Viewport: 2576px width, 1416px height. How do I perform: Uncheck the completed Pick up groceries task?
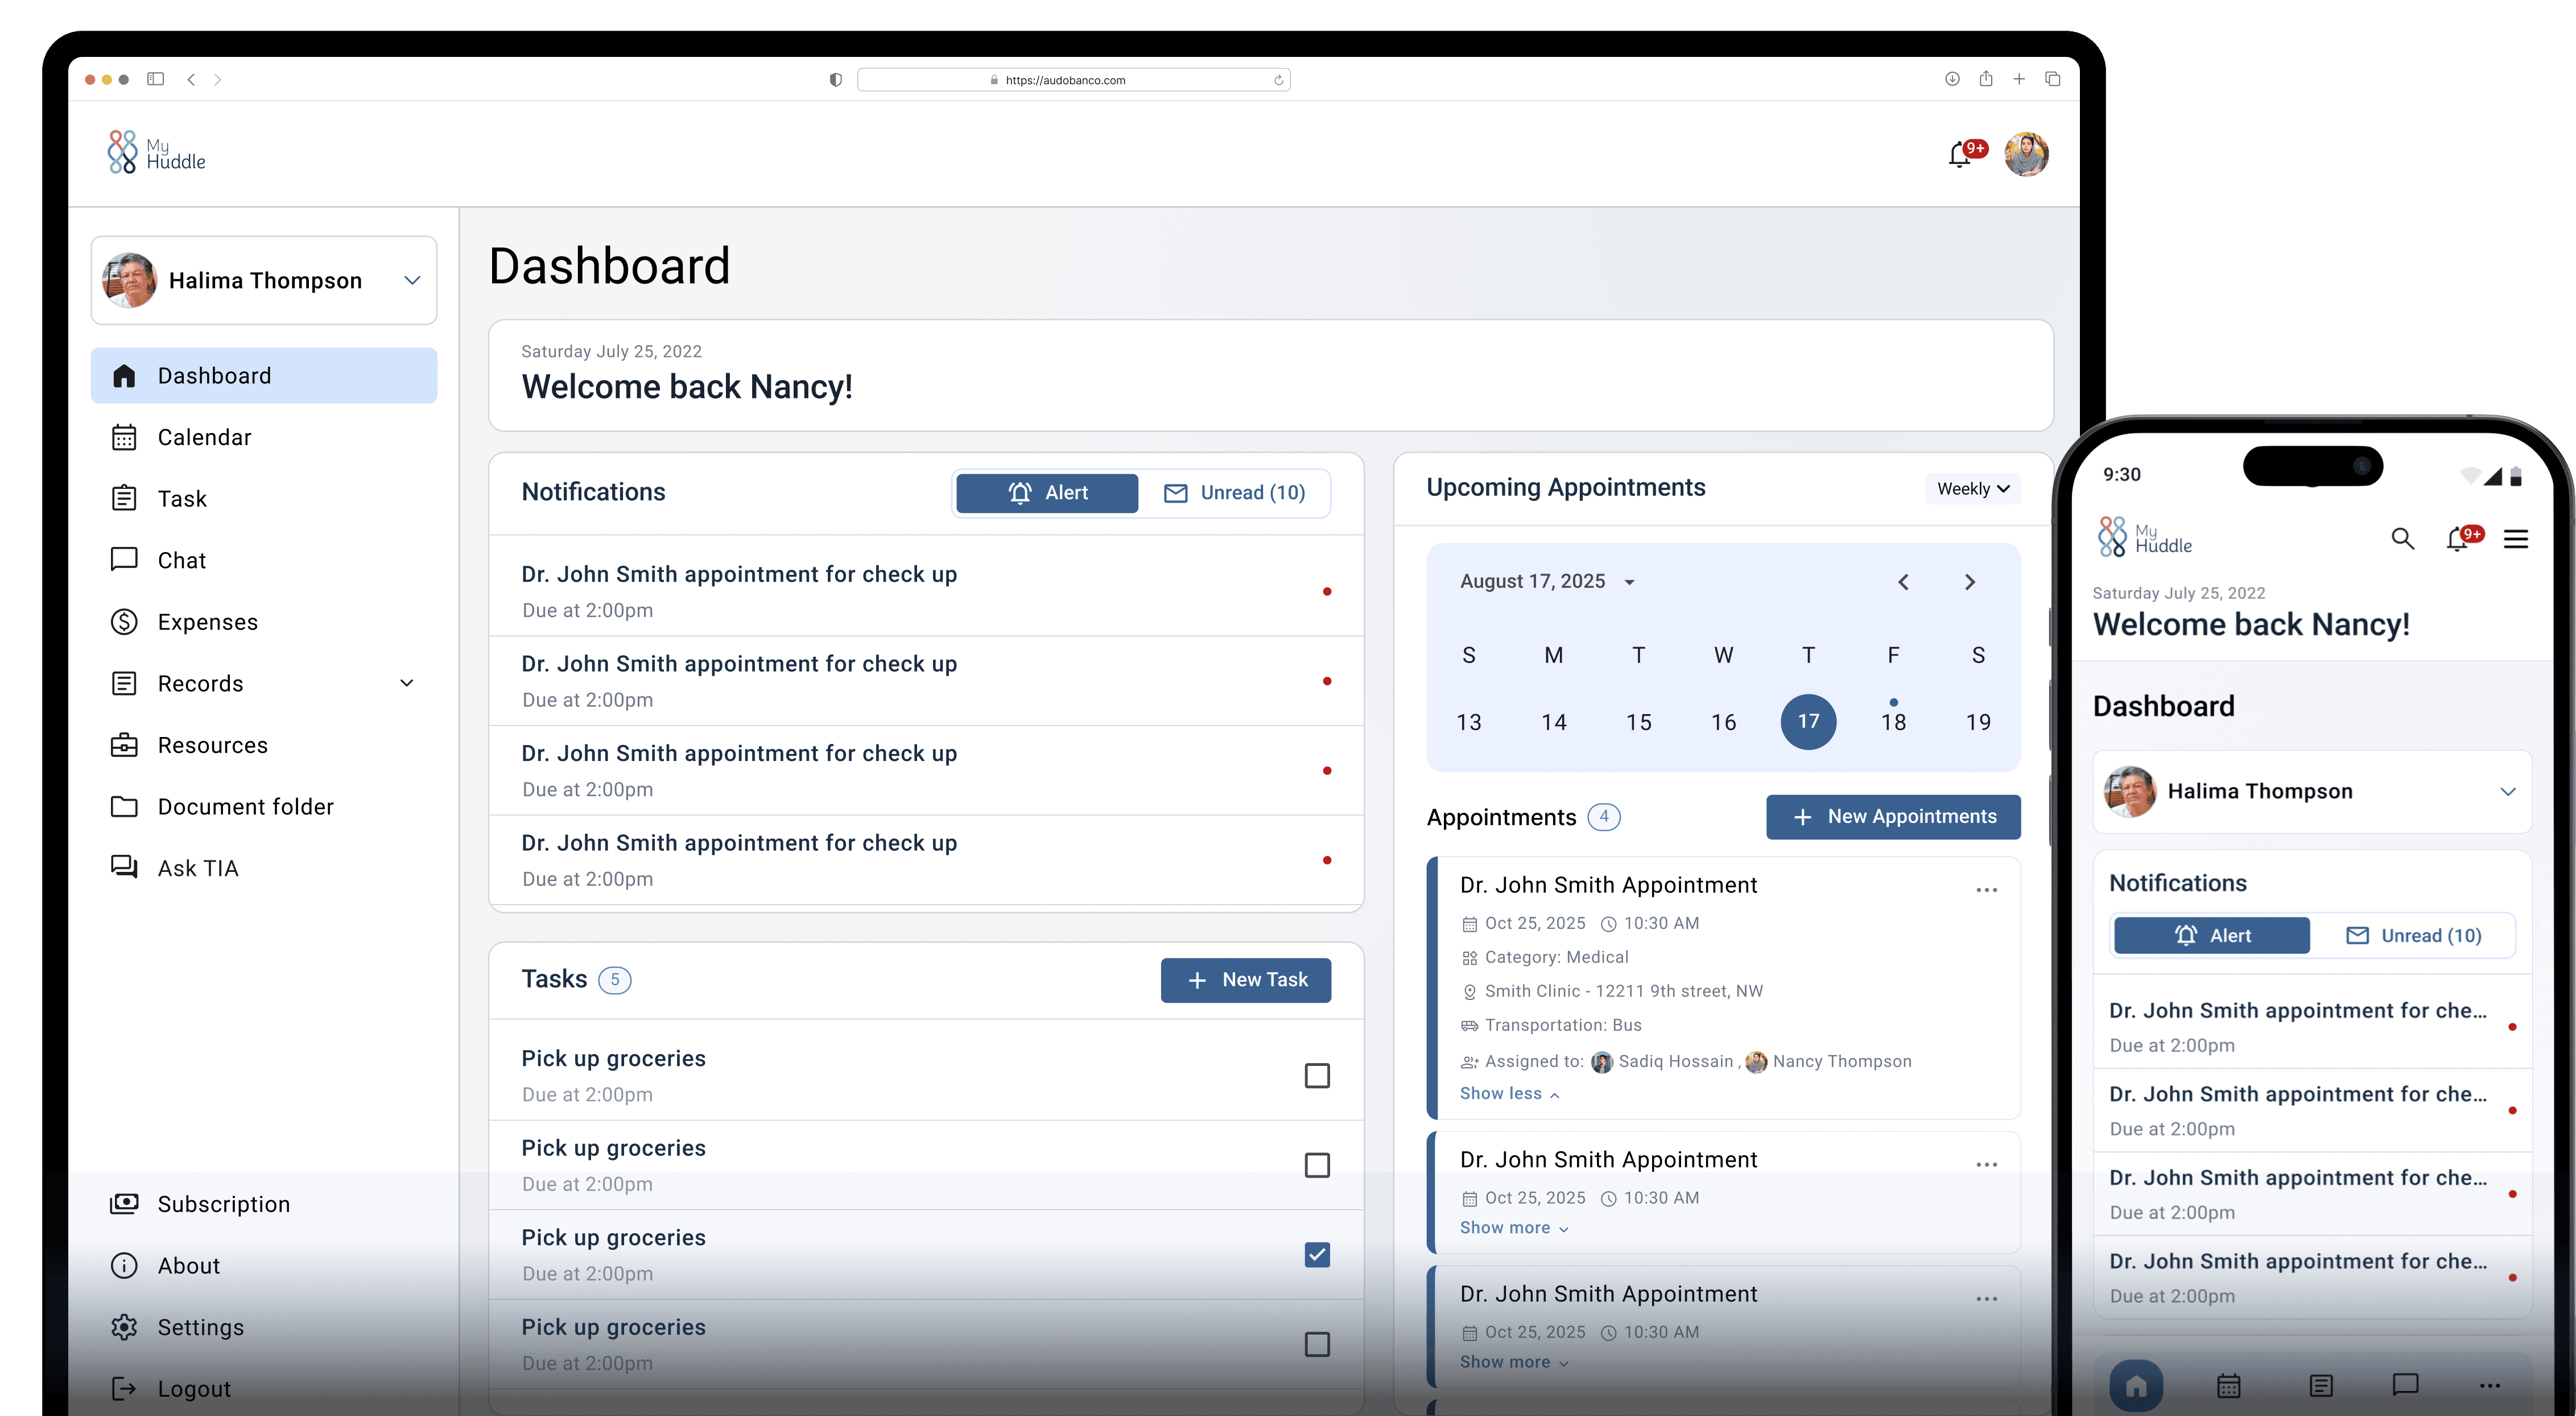point(1316,1255)
